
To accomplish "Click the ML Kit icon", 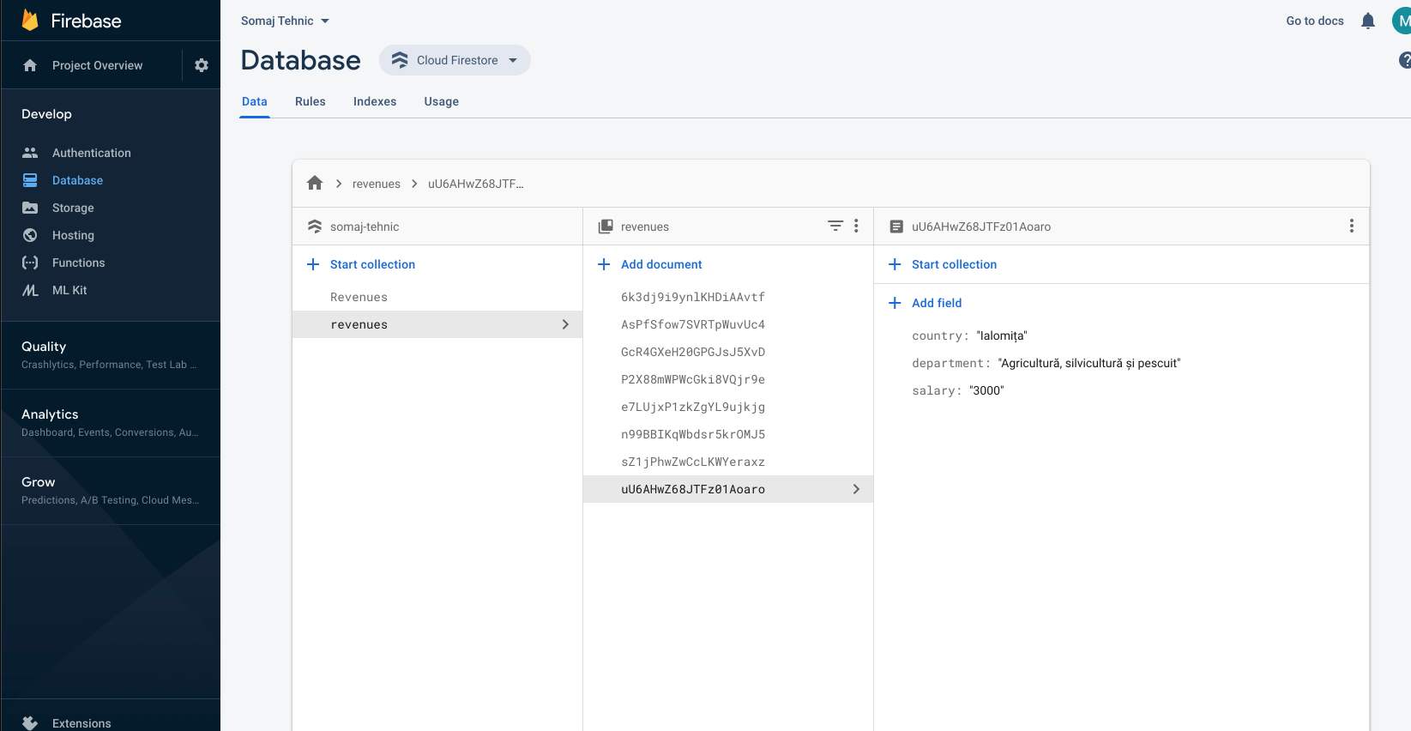I will pyautogui.click(x=30, y=290).
